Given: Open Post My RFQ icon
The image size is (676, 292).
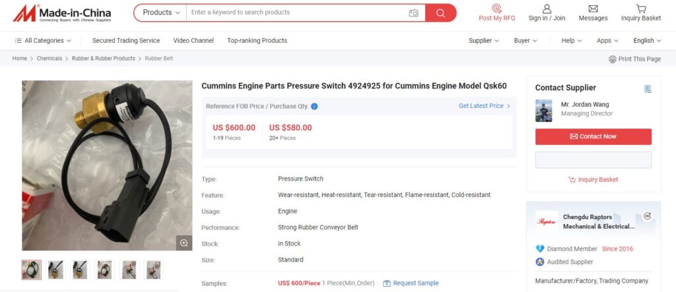Looking at the screenshot, I should point(496,9).
